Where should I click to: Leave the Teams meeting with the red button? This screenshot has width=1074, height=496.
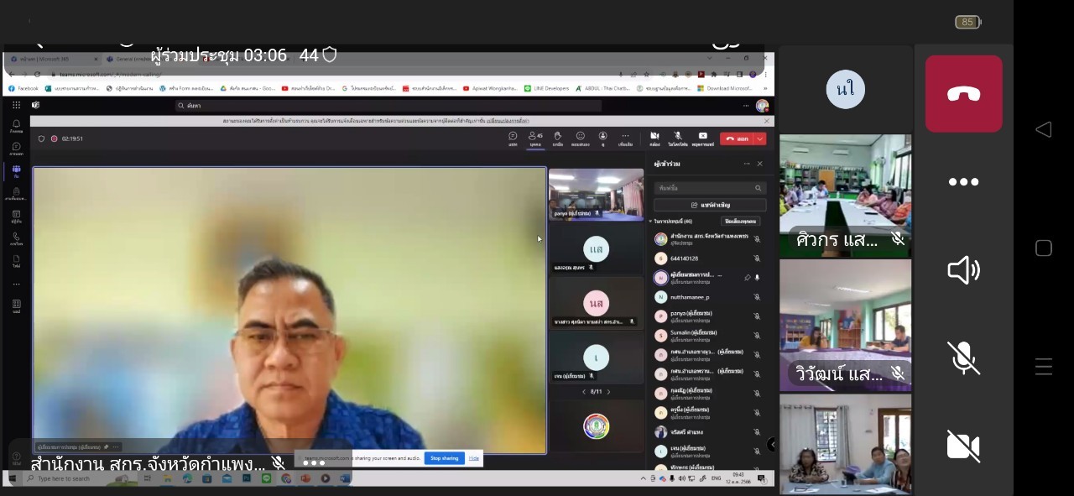738,138
